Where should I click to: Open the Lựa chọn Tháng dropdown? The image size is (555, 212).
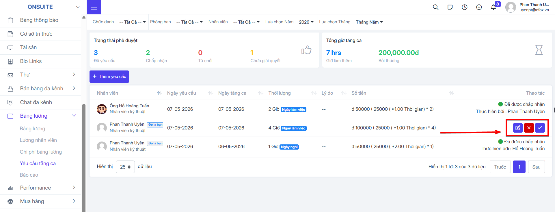pos(369,22)
